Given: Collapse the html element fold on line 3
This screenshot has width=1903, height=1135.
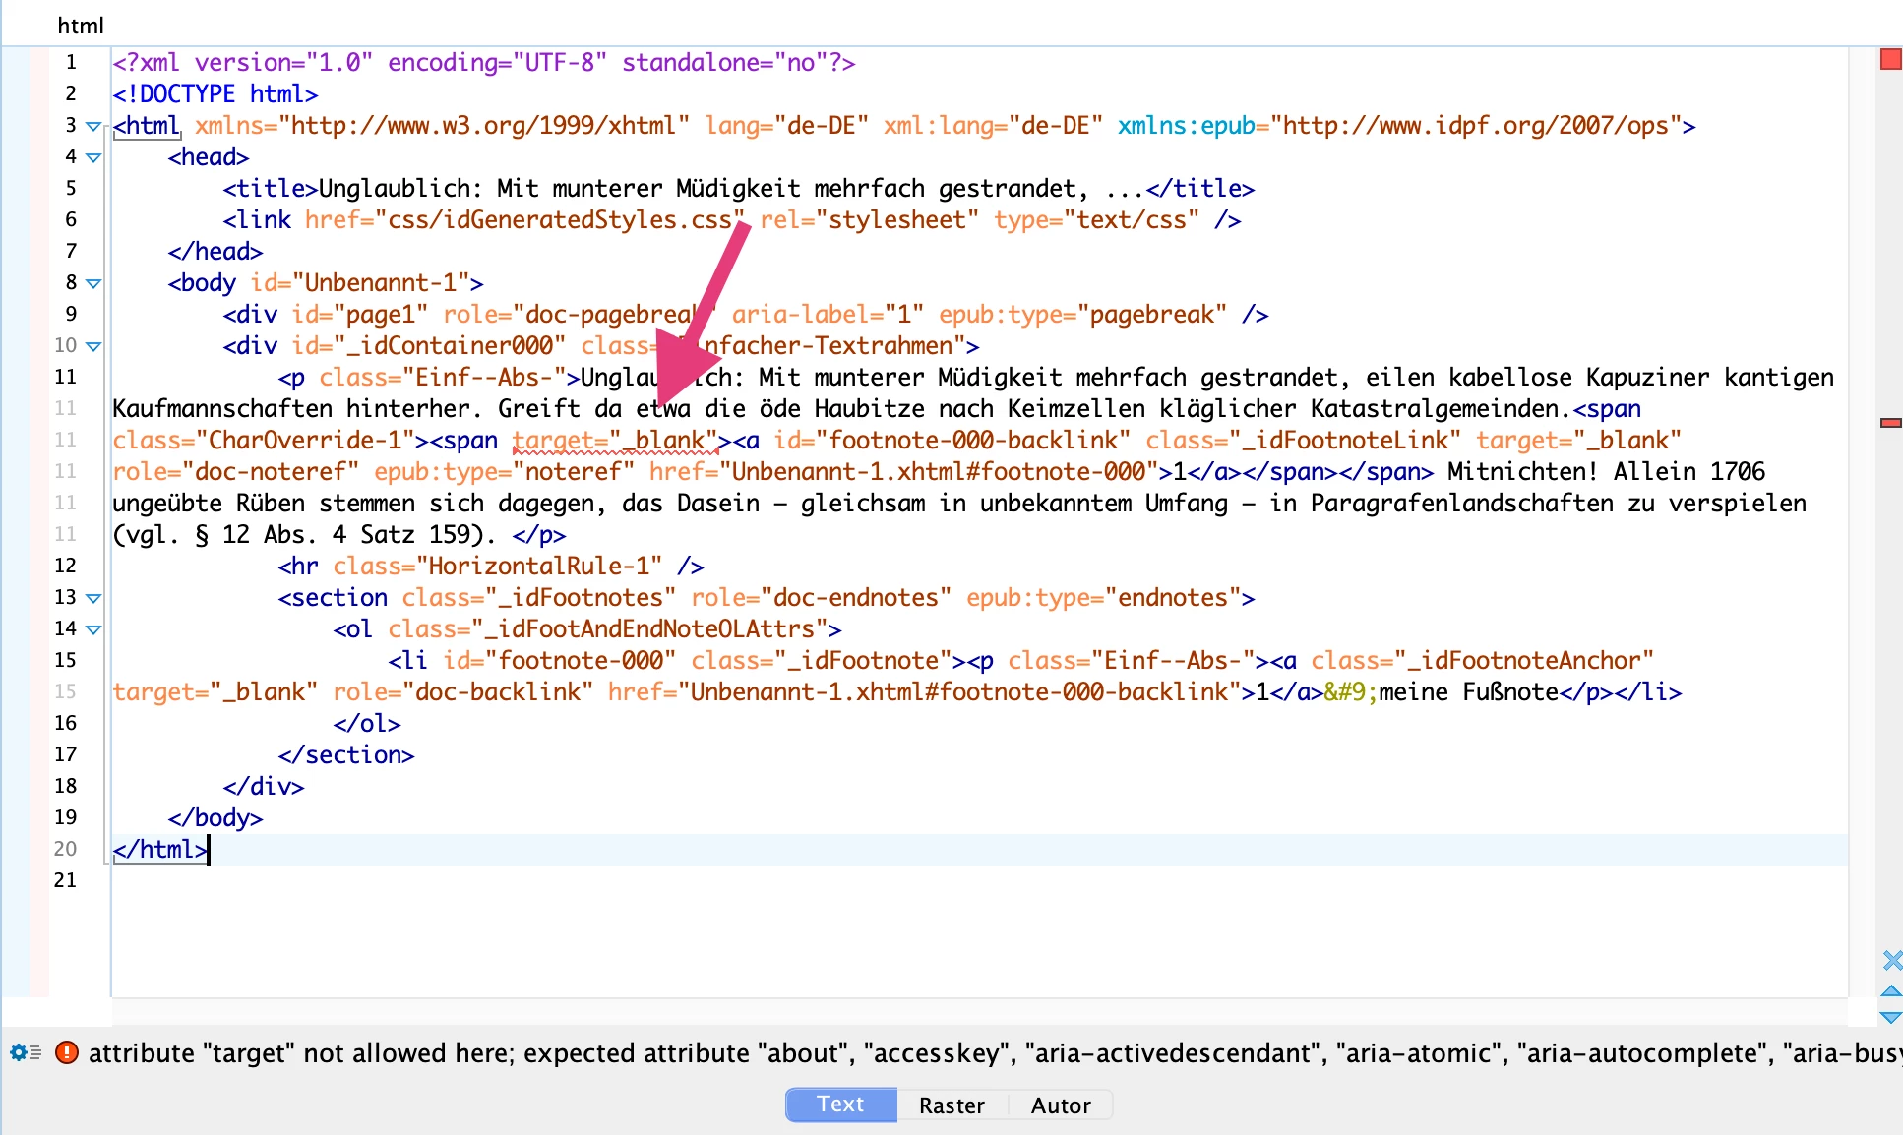Looking at the screenshot, I should pos(93,127).
